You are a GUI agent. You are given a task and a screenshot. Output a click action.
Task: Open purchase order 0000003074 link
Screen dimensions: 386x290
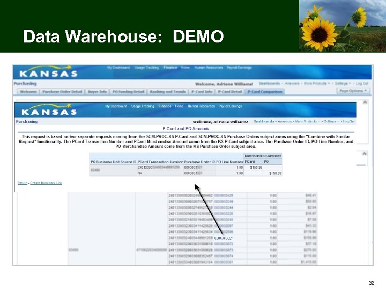(x=224, y=256)
